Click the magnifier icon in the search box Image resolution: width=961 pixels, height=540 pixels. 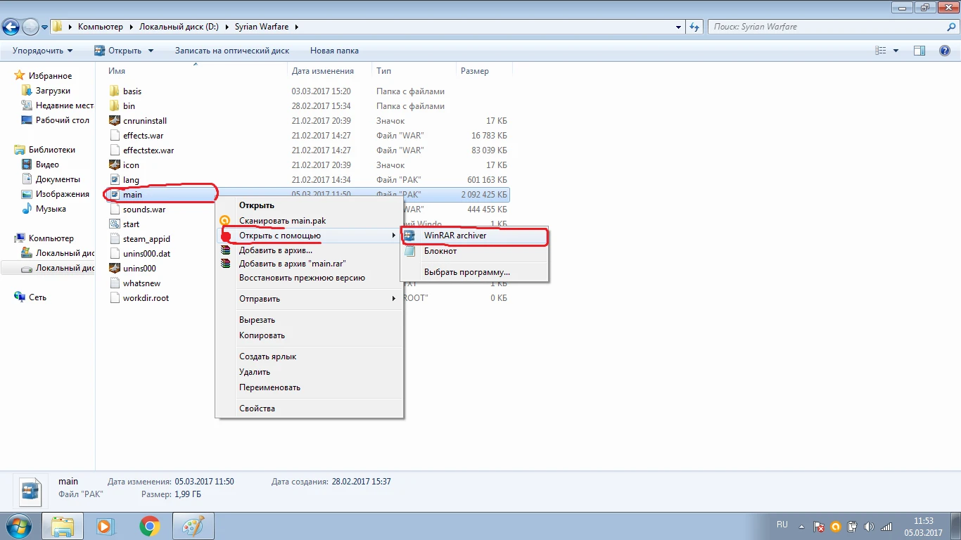pyautogui.click(x=951, y=27)
